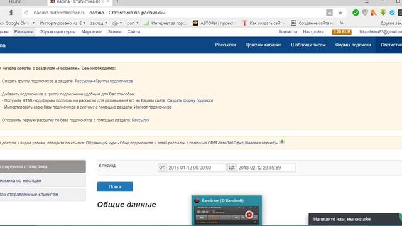Open a new browser tab
Screen dimensions: 402x226
pyautogui.click(x=117, y=1)
